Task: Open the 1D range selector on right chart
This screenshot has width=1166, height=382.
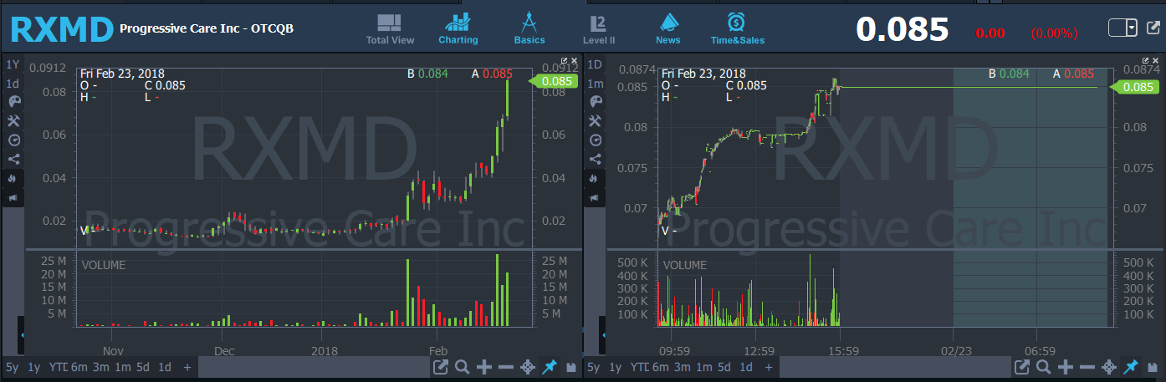Action: pos(596,64)
